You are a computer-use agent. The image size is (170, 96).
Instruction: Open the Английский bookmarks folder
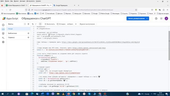point(50,14)
